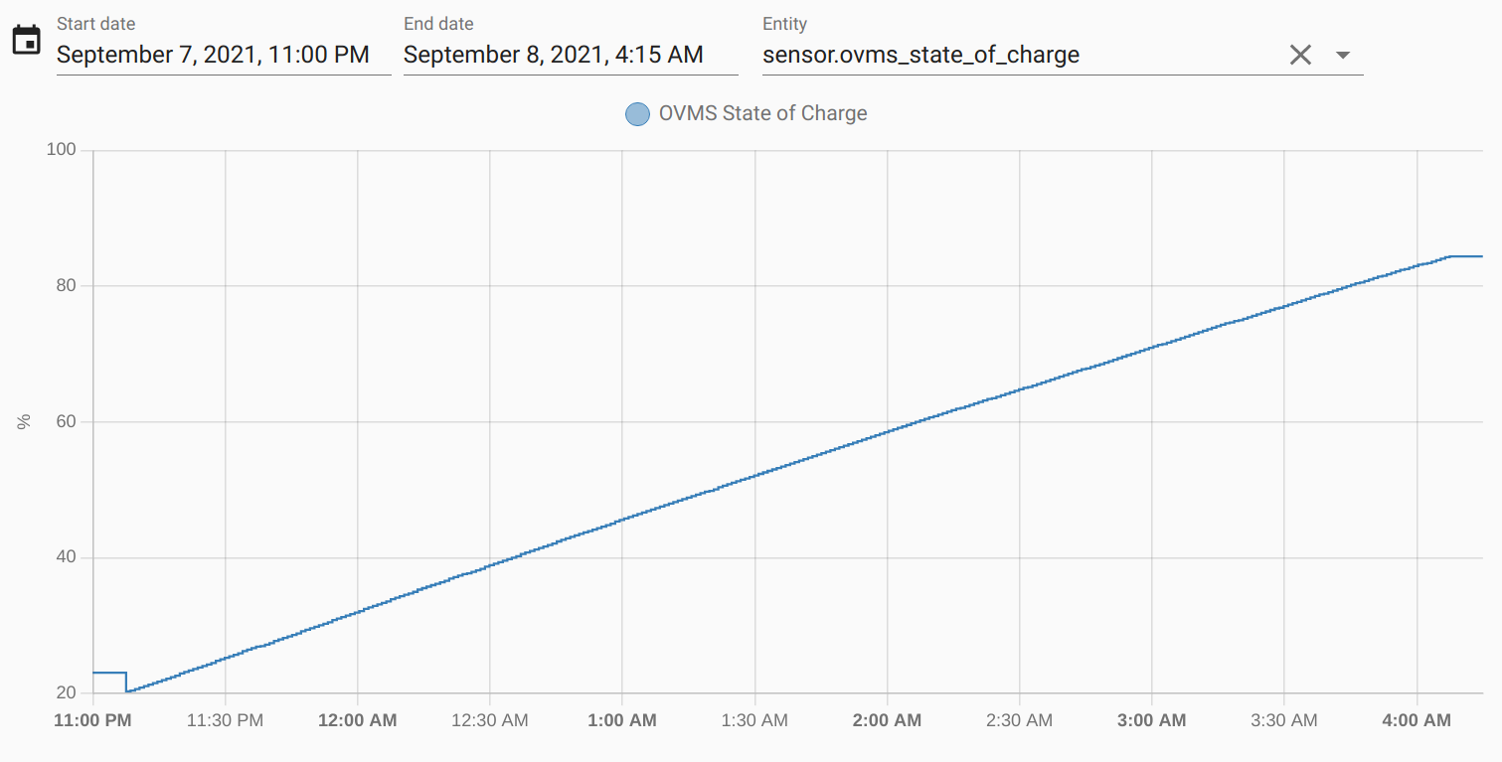Image resolution: width=1502 pixels, height=762 pixels.
Task: Click the 2:30 AM x-axis label
Action: pyautogui.click(x=1019, y=720)
